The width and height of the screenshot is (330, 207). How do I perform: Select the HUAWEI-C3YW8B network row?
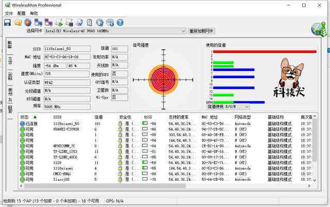tap(166, 129)
